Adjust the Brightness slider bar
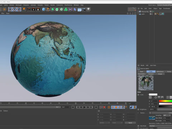Viewport: 172px width, 129px height. pos(164,109)
